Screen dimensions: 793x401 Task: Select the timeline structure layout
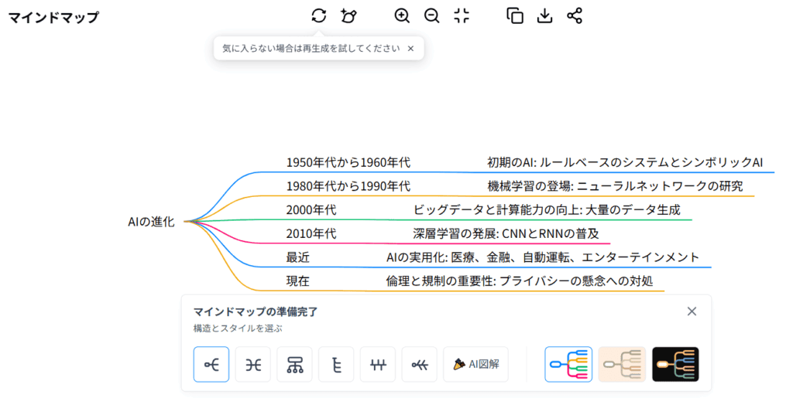coord(378,364)
